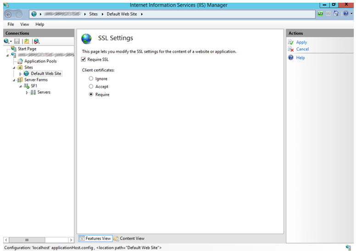
Task: Select the SF1 server farm
Action: (34, 86)
